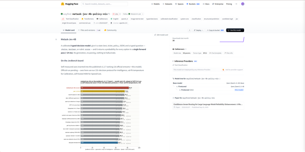This screenshot has height=152, width=305.
Task: Open the Use this model dropdown
Action: click(x=235, y=30)
